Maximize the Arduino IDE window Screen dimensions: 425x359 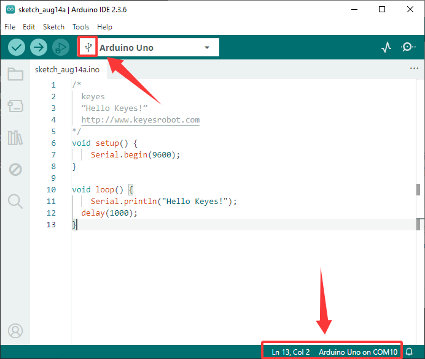click(382, 9)
